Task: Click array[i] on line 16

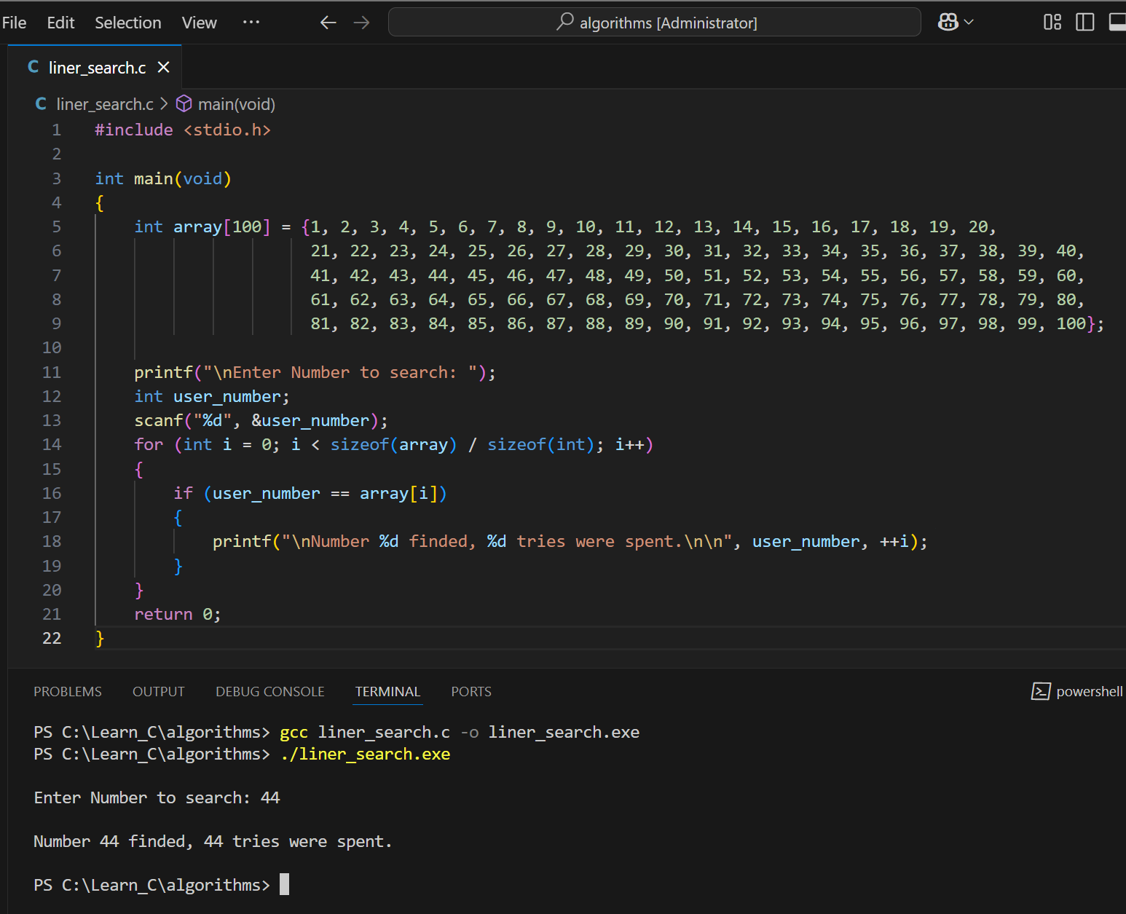Action: [x=398, y=494]
